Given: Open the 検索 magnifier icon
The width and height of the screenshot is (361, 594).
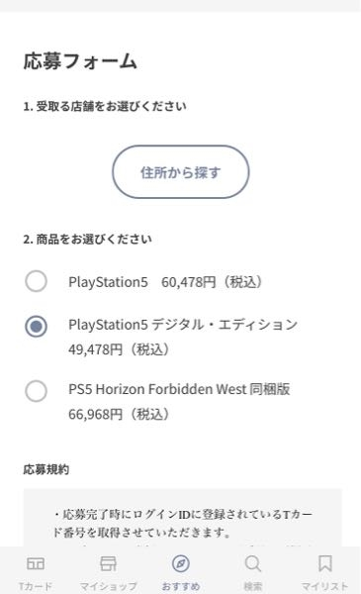Looking at the screenshot, I should tap(253, 563).
